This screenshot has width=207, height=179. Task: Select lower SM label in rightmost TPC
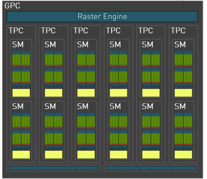[x=180, y=107]
